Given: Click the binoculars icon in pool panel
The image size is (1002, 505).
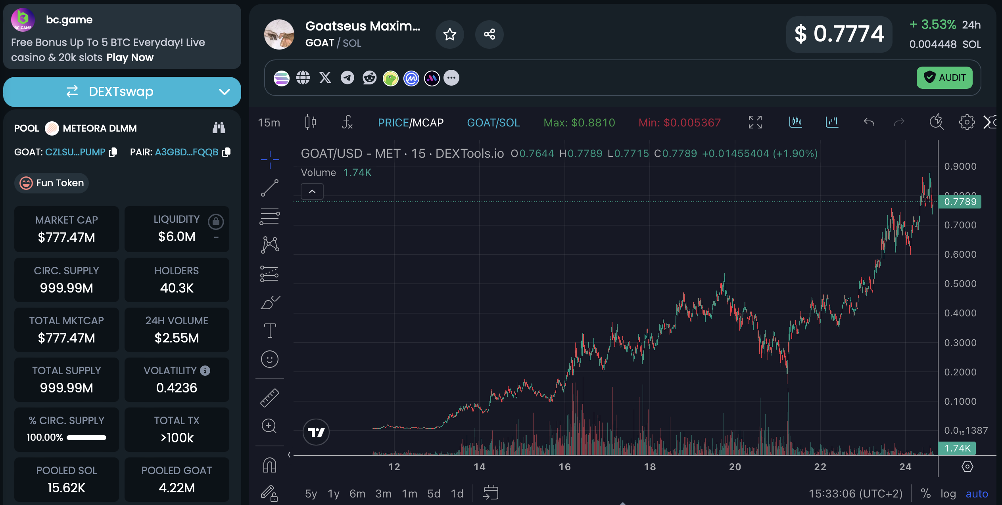Looking at the screenshot, I should [219, 128].
